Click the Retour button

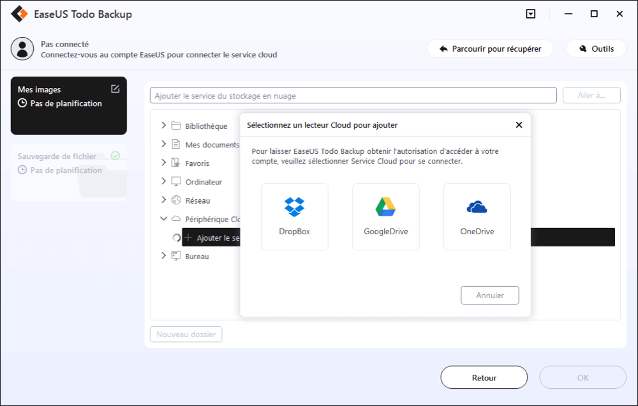click(484, 377)
